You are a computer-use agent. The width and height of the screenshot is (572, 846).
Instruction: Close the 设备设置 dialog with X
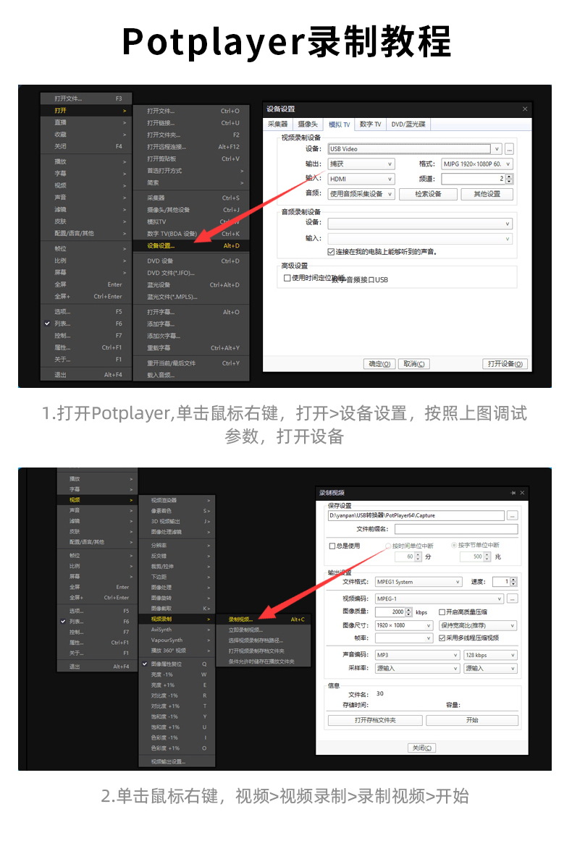pos(524,109)
